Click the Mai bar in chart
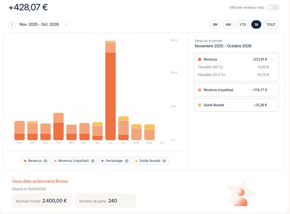 [x=97, y=131]
